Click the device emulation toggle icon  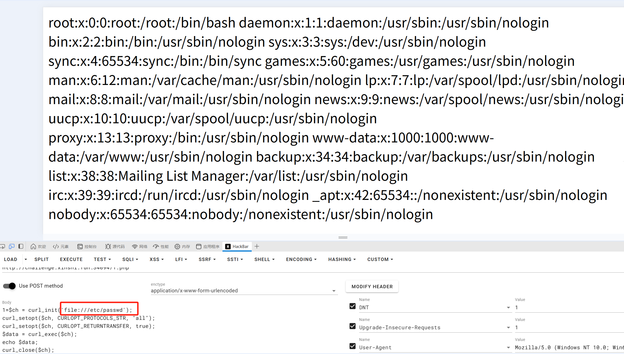click(12, 246)
